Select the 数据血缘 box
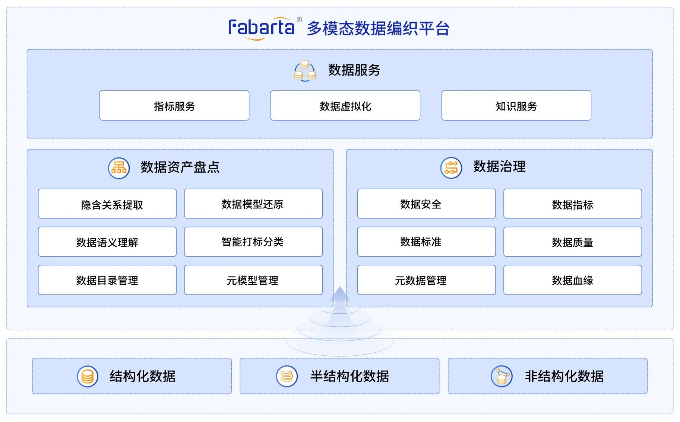The width and height of the screenshot is (680, 422). tap(573, 280)
